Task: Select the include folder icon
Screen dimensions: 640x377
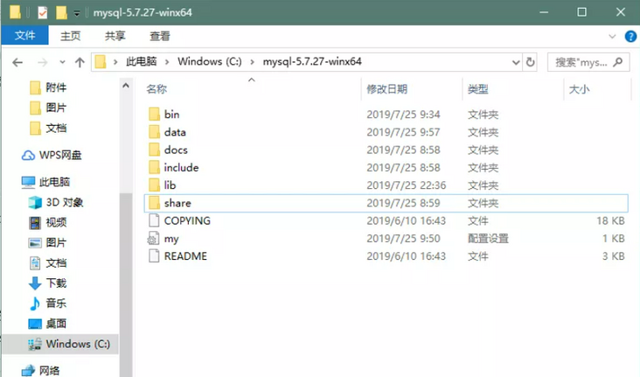Action: (154, 167)
